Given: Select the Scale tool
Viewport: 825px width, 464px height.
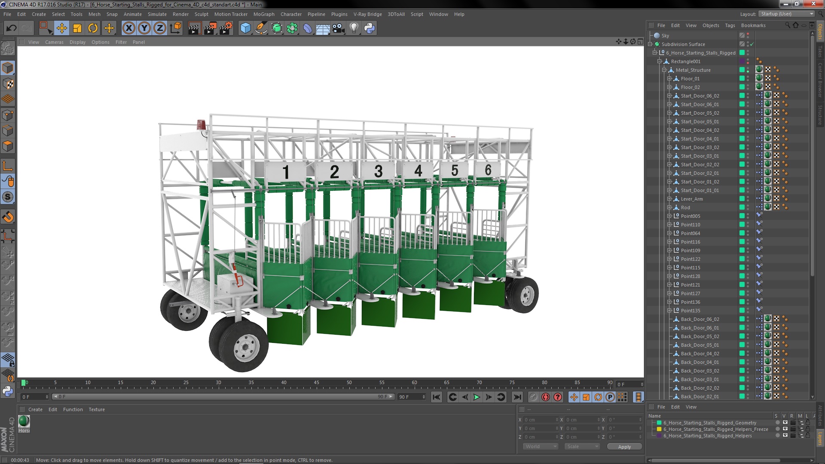Looking at the screenshot, I should pos(77,28).
